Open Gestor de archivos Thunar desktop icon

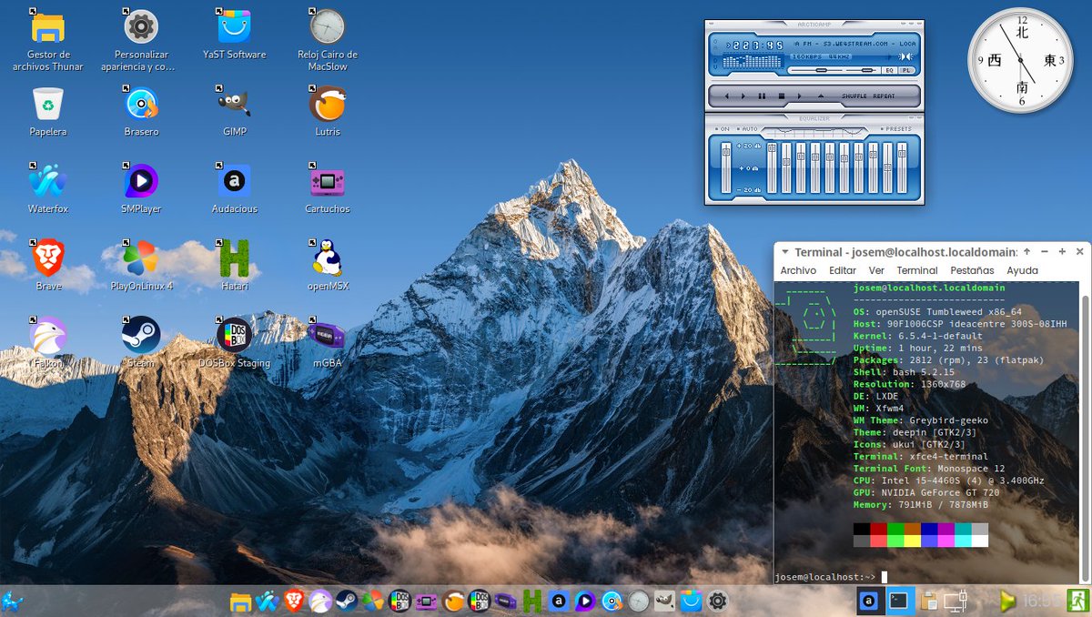pyautogui.click(x=48, y=40)
